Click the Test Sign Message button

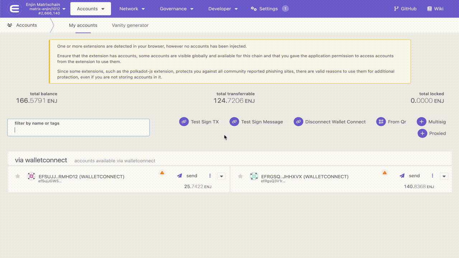coord(256,122)
